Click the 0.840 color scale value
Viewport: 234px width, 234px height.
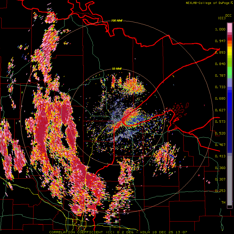tap(220, 64)
